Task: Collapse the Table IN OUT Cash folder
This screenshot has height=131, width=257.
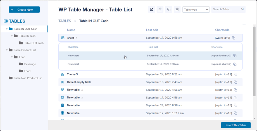Action: click(7, 29)
